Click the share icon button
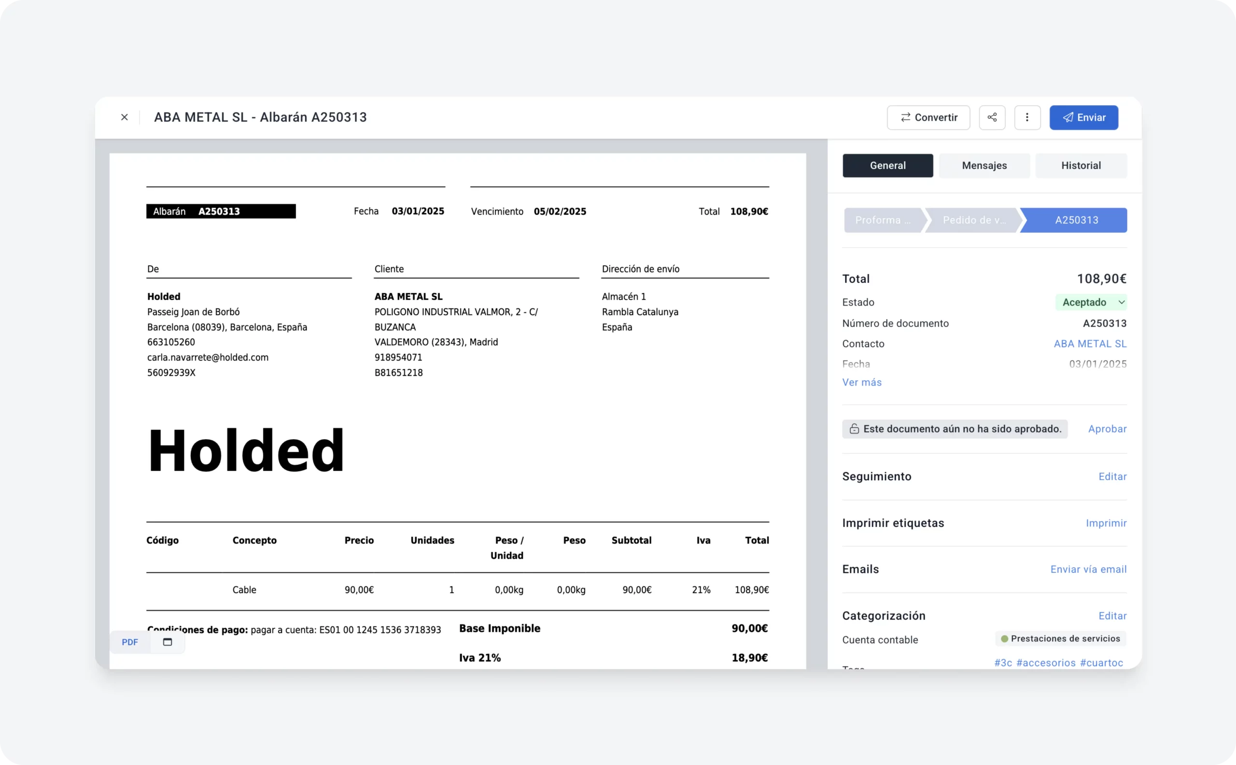 click(992, 117)
